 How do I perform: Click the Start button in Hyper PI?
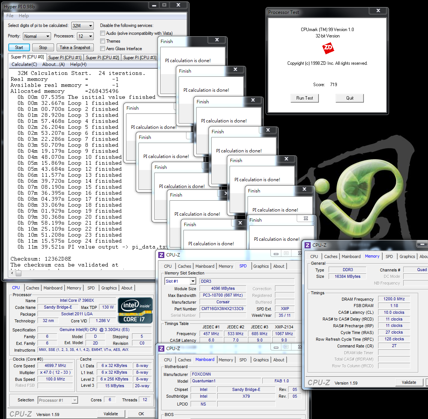[19, 48]
